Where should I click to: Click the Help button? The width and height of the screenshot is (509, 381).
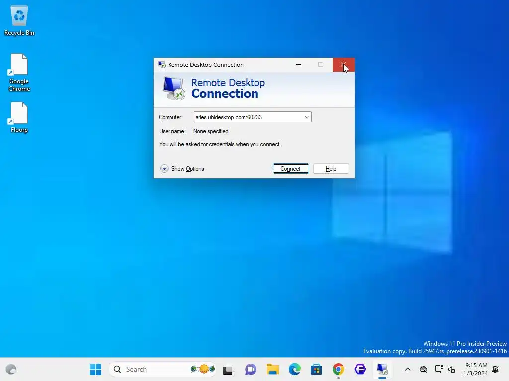pyautogui.click(x=331, y=169)
